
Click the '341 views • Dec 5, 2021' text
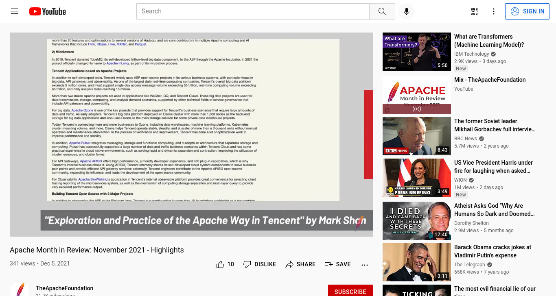(40, 263)
